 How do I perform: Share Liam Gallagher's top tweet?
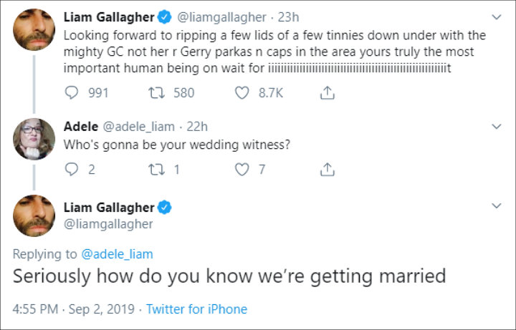point(327,92)
